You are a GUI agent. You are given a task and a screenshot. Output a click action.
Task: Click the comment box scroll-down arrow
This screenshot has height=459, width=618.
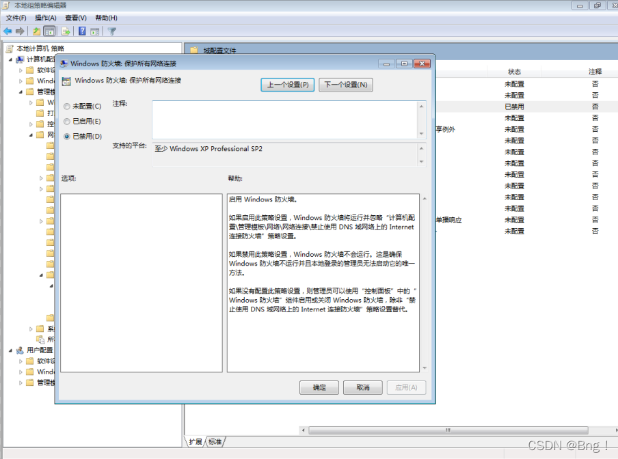(x=421, y=134)
